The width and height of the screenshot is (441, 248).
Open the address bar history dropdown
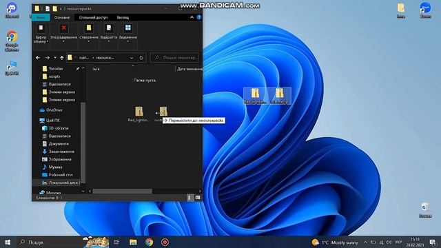point(132,58)
